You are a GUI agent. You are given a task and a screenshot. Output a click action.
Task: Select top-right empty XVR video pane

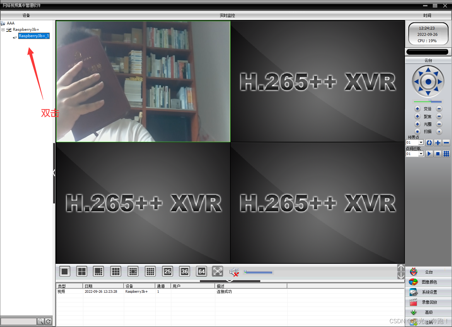[317, 81]
